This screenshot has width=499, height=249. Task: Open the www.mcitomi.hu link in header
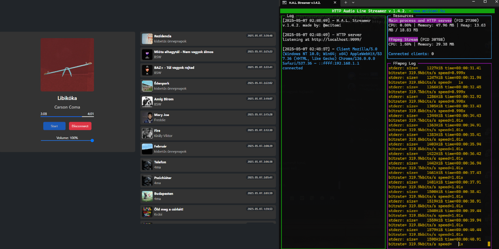click(x=429, y=11)
